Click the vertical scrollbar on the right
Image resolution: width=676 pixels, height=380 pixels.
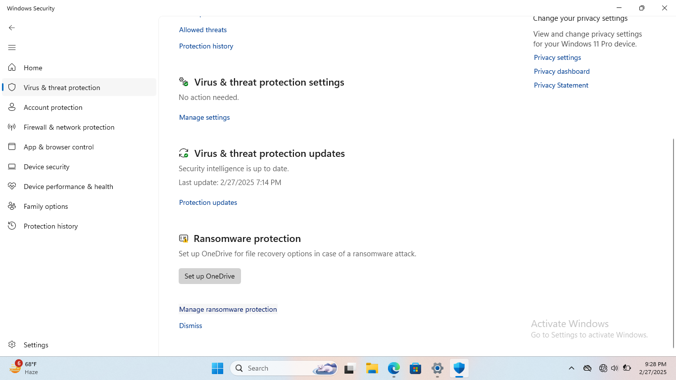pos(673,242)
